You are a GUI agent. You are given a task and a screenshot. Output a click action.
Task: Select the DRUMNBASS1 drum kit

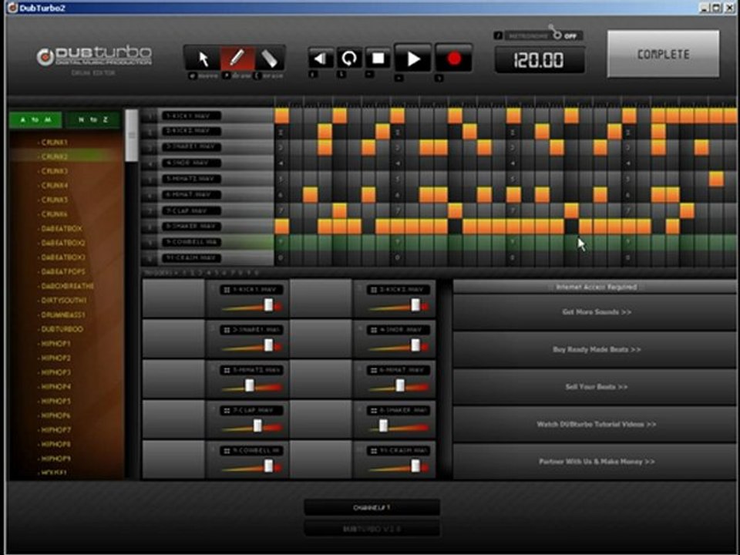[62, 314]
